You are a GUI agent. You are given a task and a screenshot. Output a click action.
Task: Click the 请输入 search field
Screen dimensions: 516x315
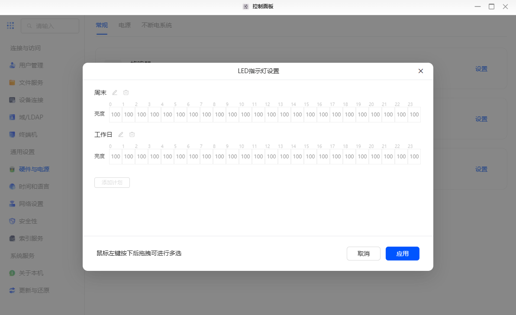(x=50, y=26)
